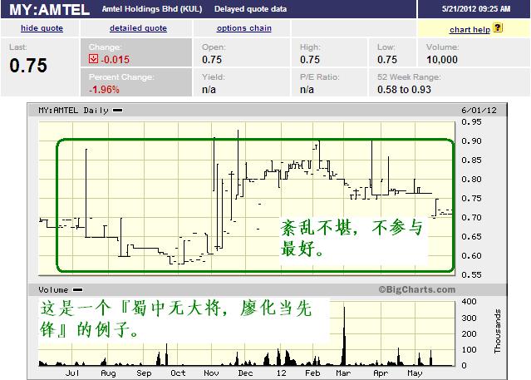The image size is (531, 380).
Task: Click the 'Nov' month label on the time axis
Action: pos(211,373)
